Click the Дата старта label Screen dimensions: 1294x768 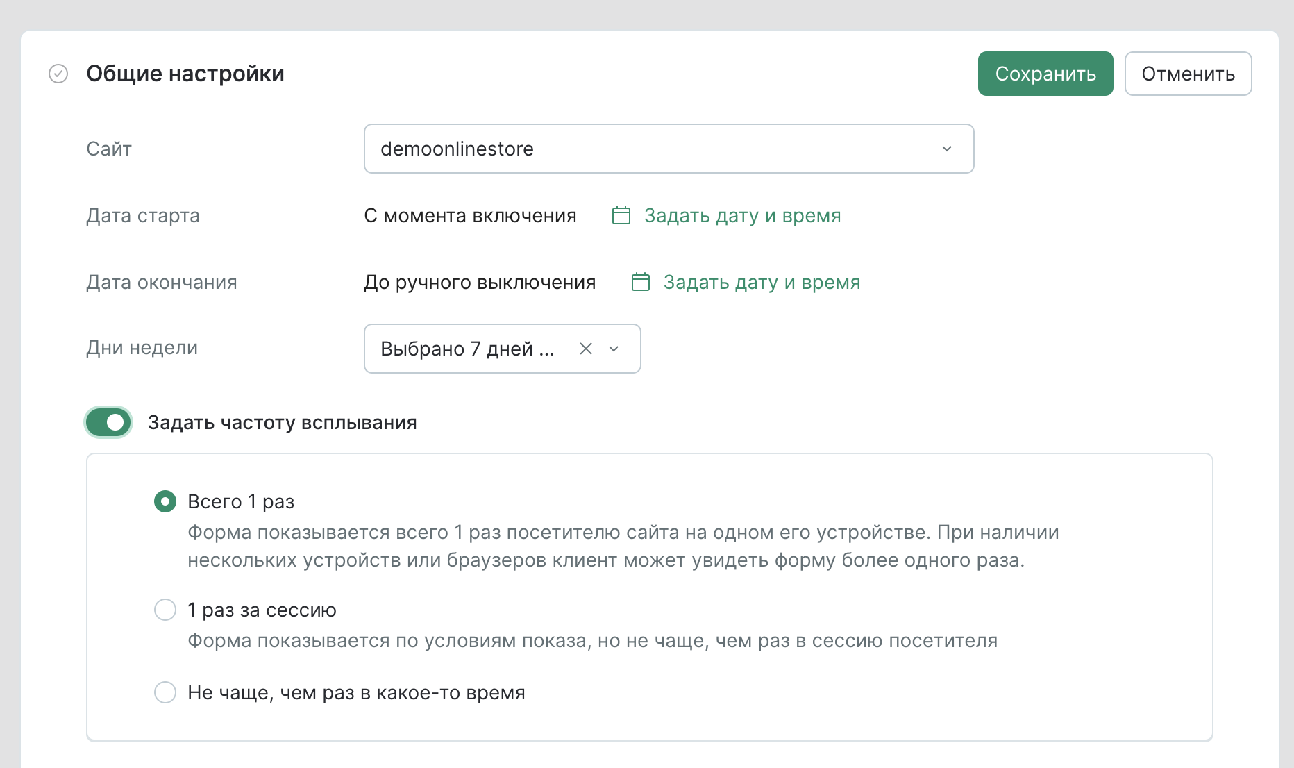point(143,215)
